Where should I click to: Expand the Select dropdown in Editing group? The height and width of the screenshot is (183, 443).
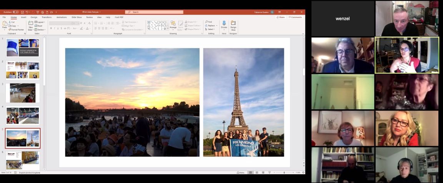210,30
